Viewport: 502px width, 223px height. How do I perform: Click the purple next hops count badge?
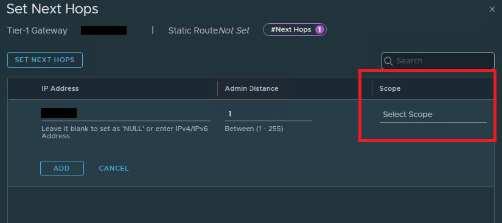(319, 30)
